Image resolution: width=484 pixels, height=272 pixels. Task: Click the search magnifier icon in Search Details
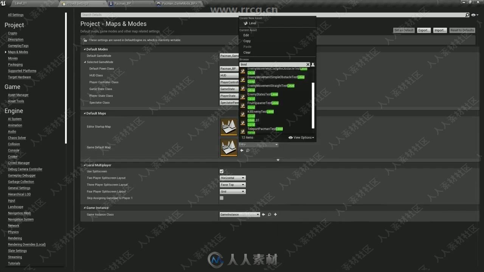[467, 15]
